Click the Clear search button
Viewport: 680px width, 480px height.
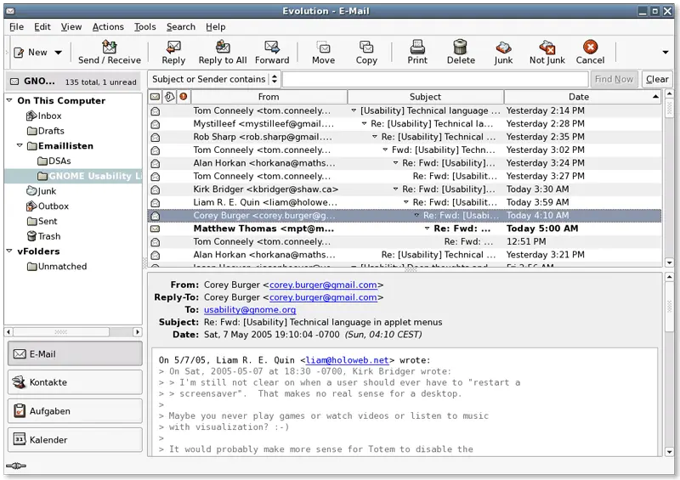pos(657,79)
